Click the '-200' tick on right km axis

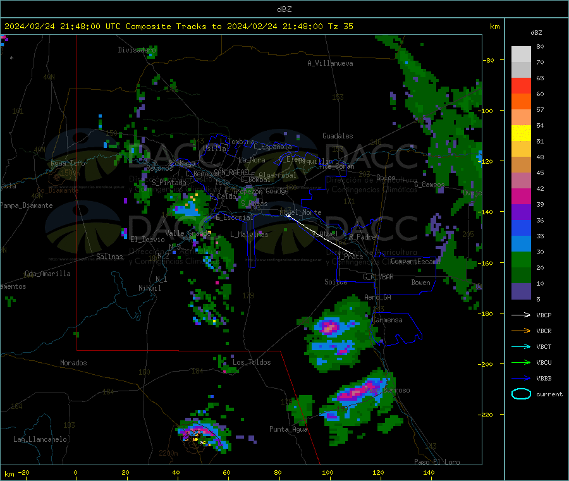coord(487,364)
